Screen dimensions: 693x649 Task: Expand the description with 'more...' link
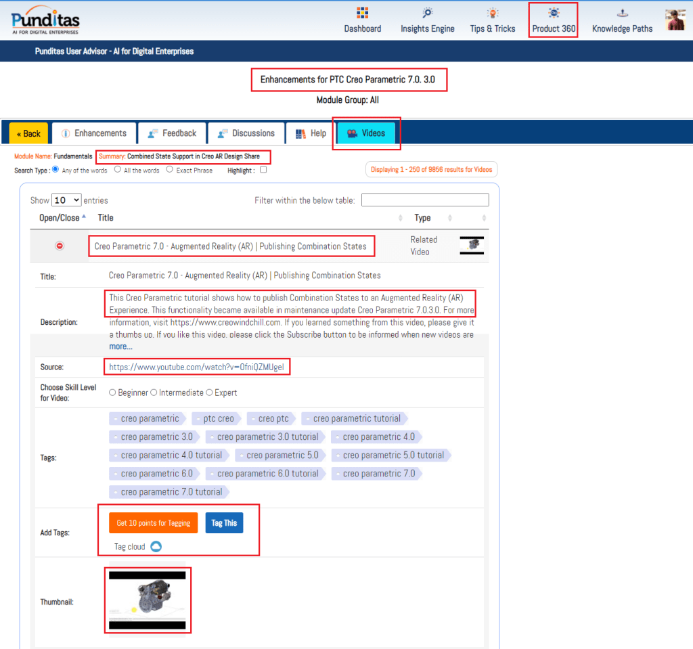point(120,346)
